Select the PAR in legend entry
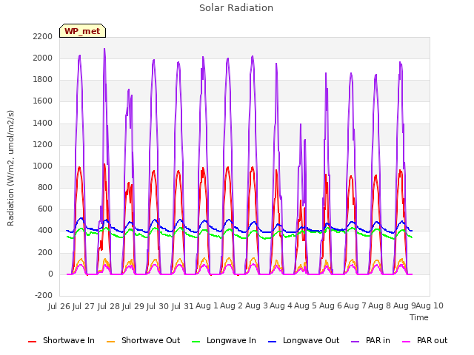Screen dimensions: 474x355 pos(370,340)
